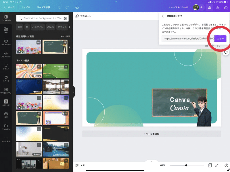Open options on the office interior template

coord(66,82)
